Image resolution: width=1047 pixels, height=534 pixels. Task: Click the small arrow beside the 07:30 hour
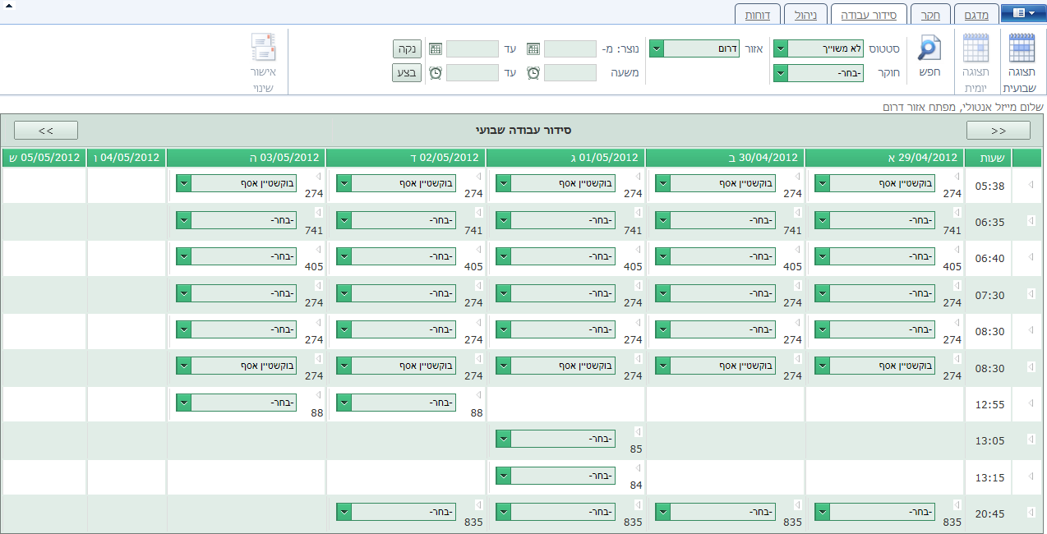click(x=1031, y=294)
